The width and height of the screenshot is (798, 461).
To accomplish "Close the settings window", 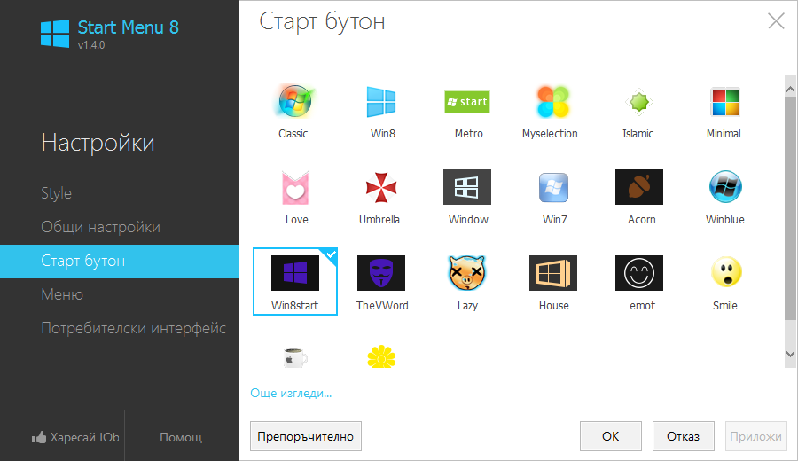I will (776, 21).
